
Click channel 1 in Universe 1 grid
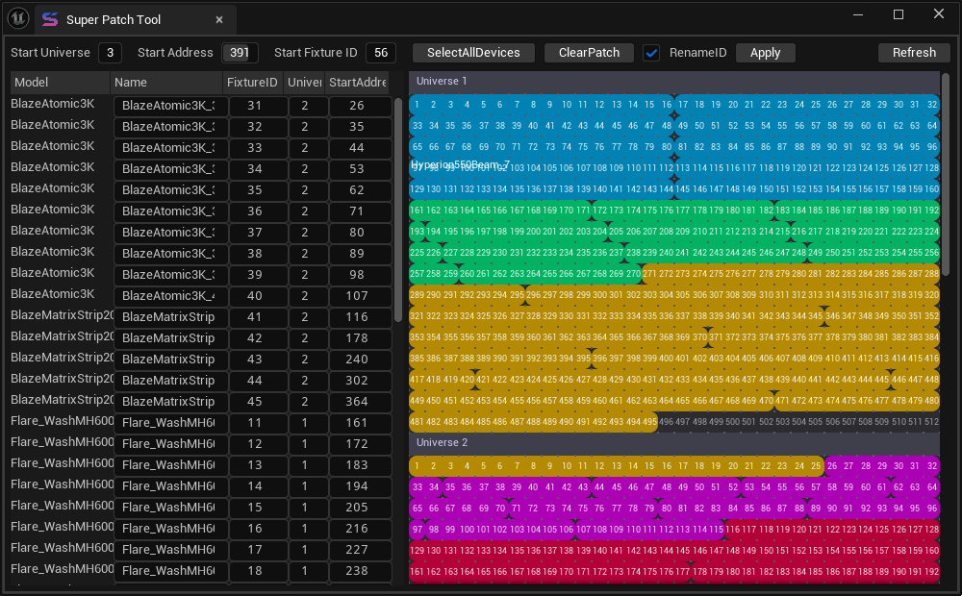click(x=418, y=104)
